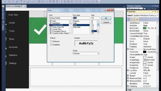Click the Center Horizontally layout icon

[76, 2]
